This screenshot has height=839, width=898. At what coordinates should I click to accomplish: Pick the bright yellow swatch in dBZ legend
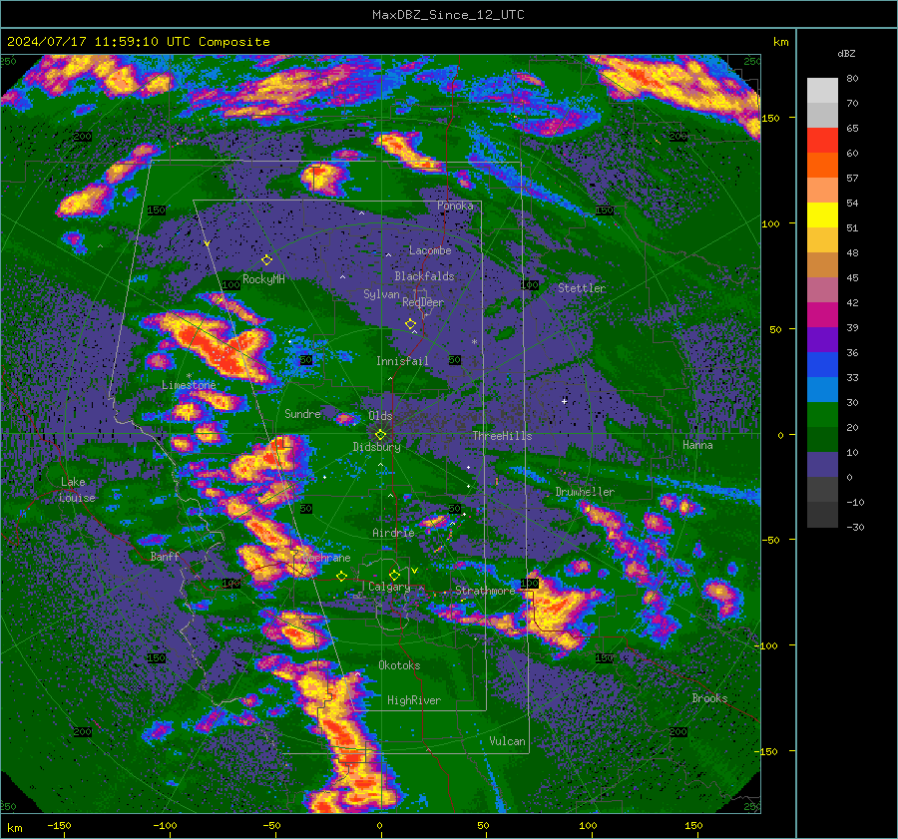[x=822, y=215]
